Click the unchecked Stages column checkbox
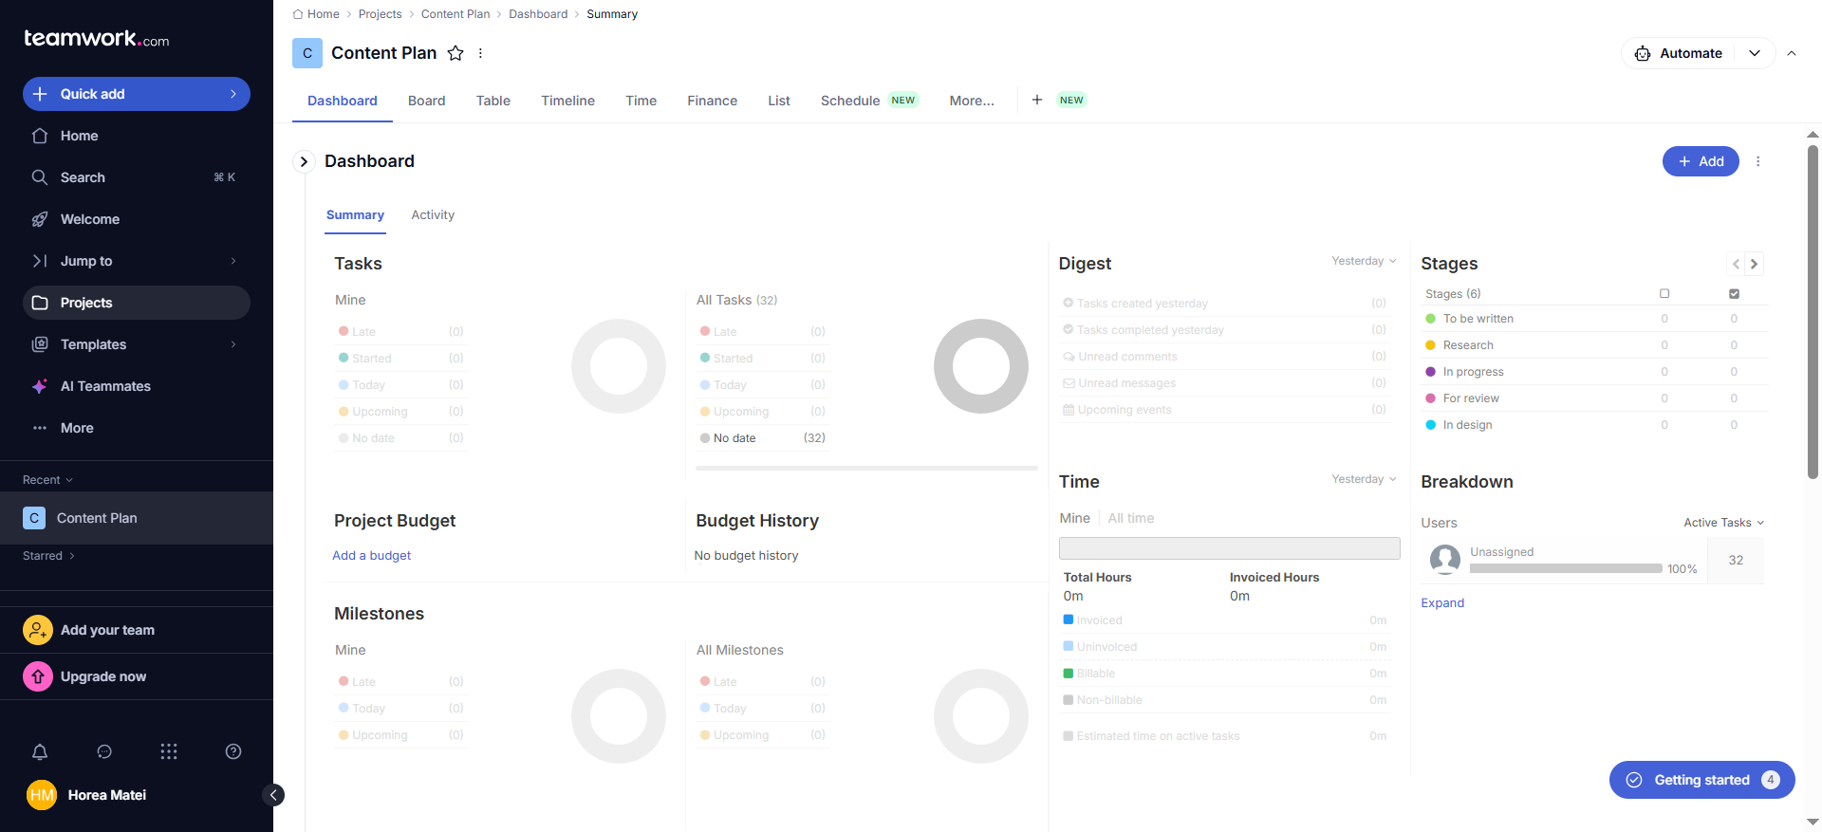Screen dimensions: 1822x832 coord(1664,293)
